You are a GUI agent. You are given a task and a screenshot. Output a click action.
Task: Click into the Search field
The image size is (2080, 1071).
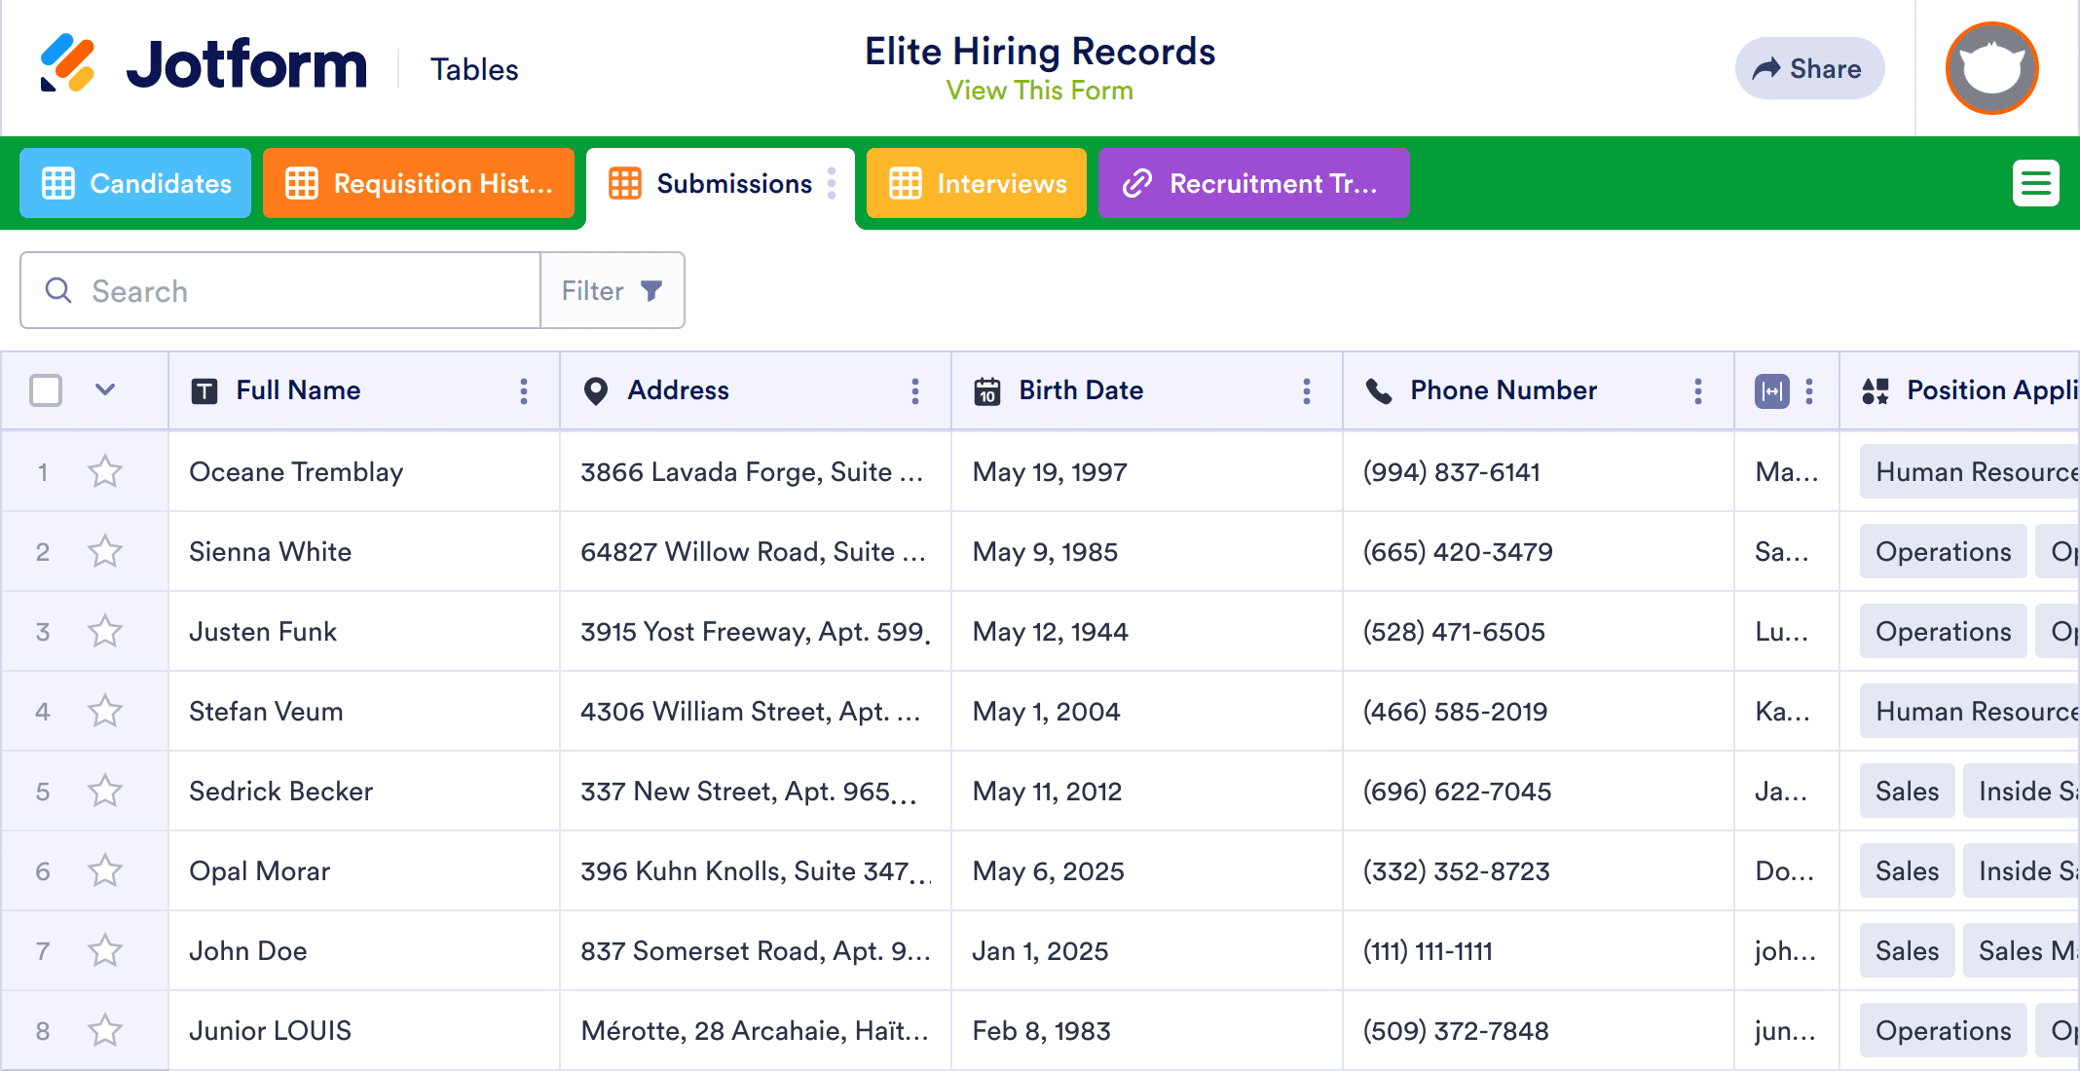point(292,291)
